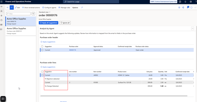Go to Home in left sidebar
Viewport: 197px width, 102px height.
[1, 11]
